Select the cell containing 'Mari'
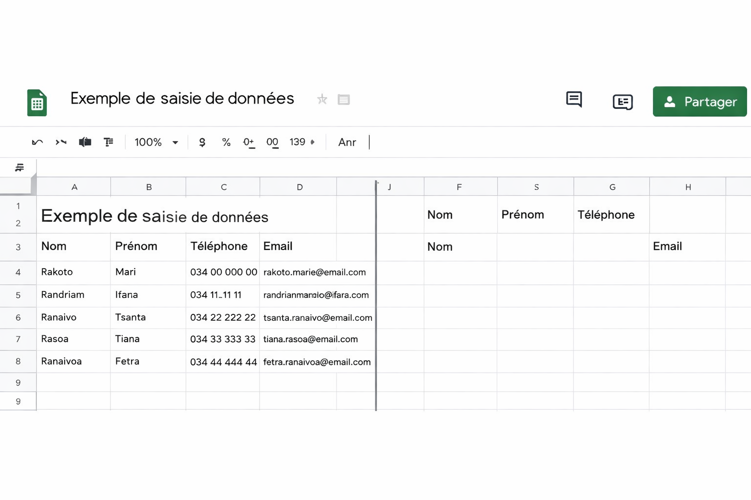 [149, 272]
